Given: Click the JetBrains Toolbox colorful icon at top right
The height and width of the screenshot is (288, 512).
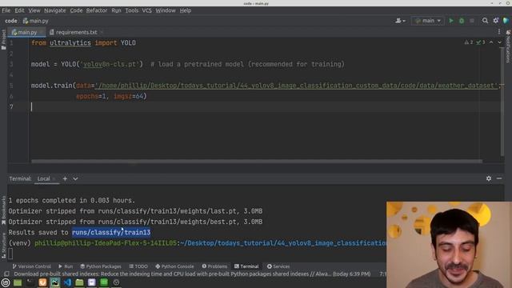Looking at the screenshot, I should tap(506, 21).
